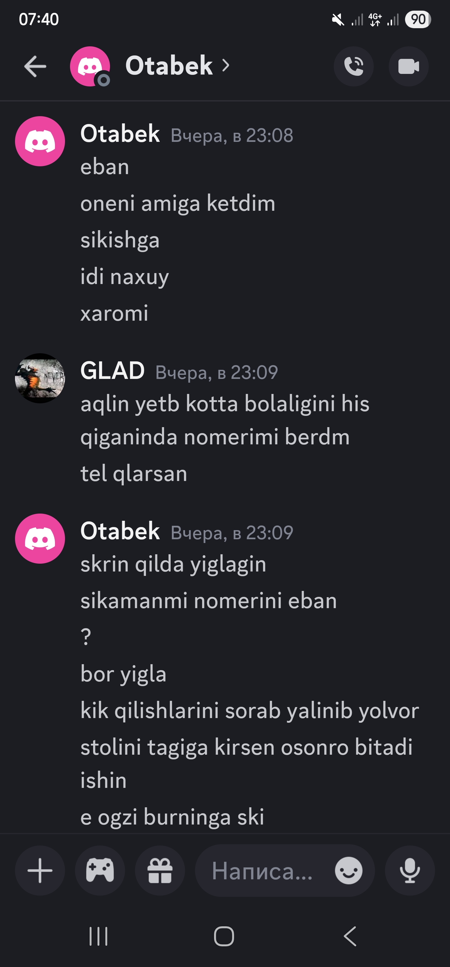The image size is (450, 967).
Task: Open Otabek's avatar in header
Action: (x=90, y=66)
